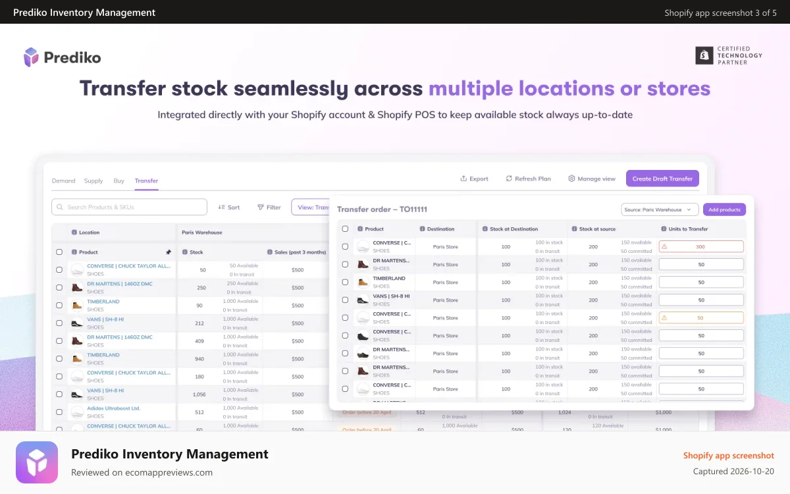Open Filter via funnel icon
The image size is (790, 494).
coord(261,207)
